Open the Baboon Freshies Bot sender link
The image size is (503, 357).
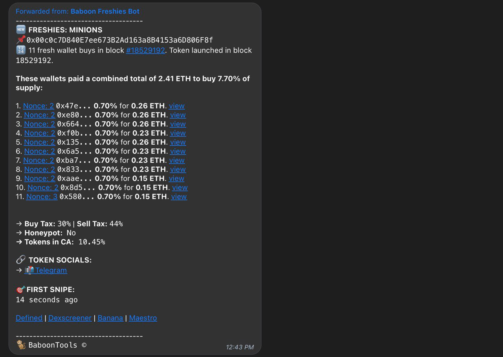[105, 11]
